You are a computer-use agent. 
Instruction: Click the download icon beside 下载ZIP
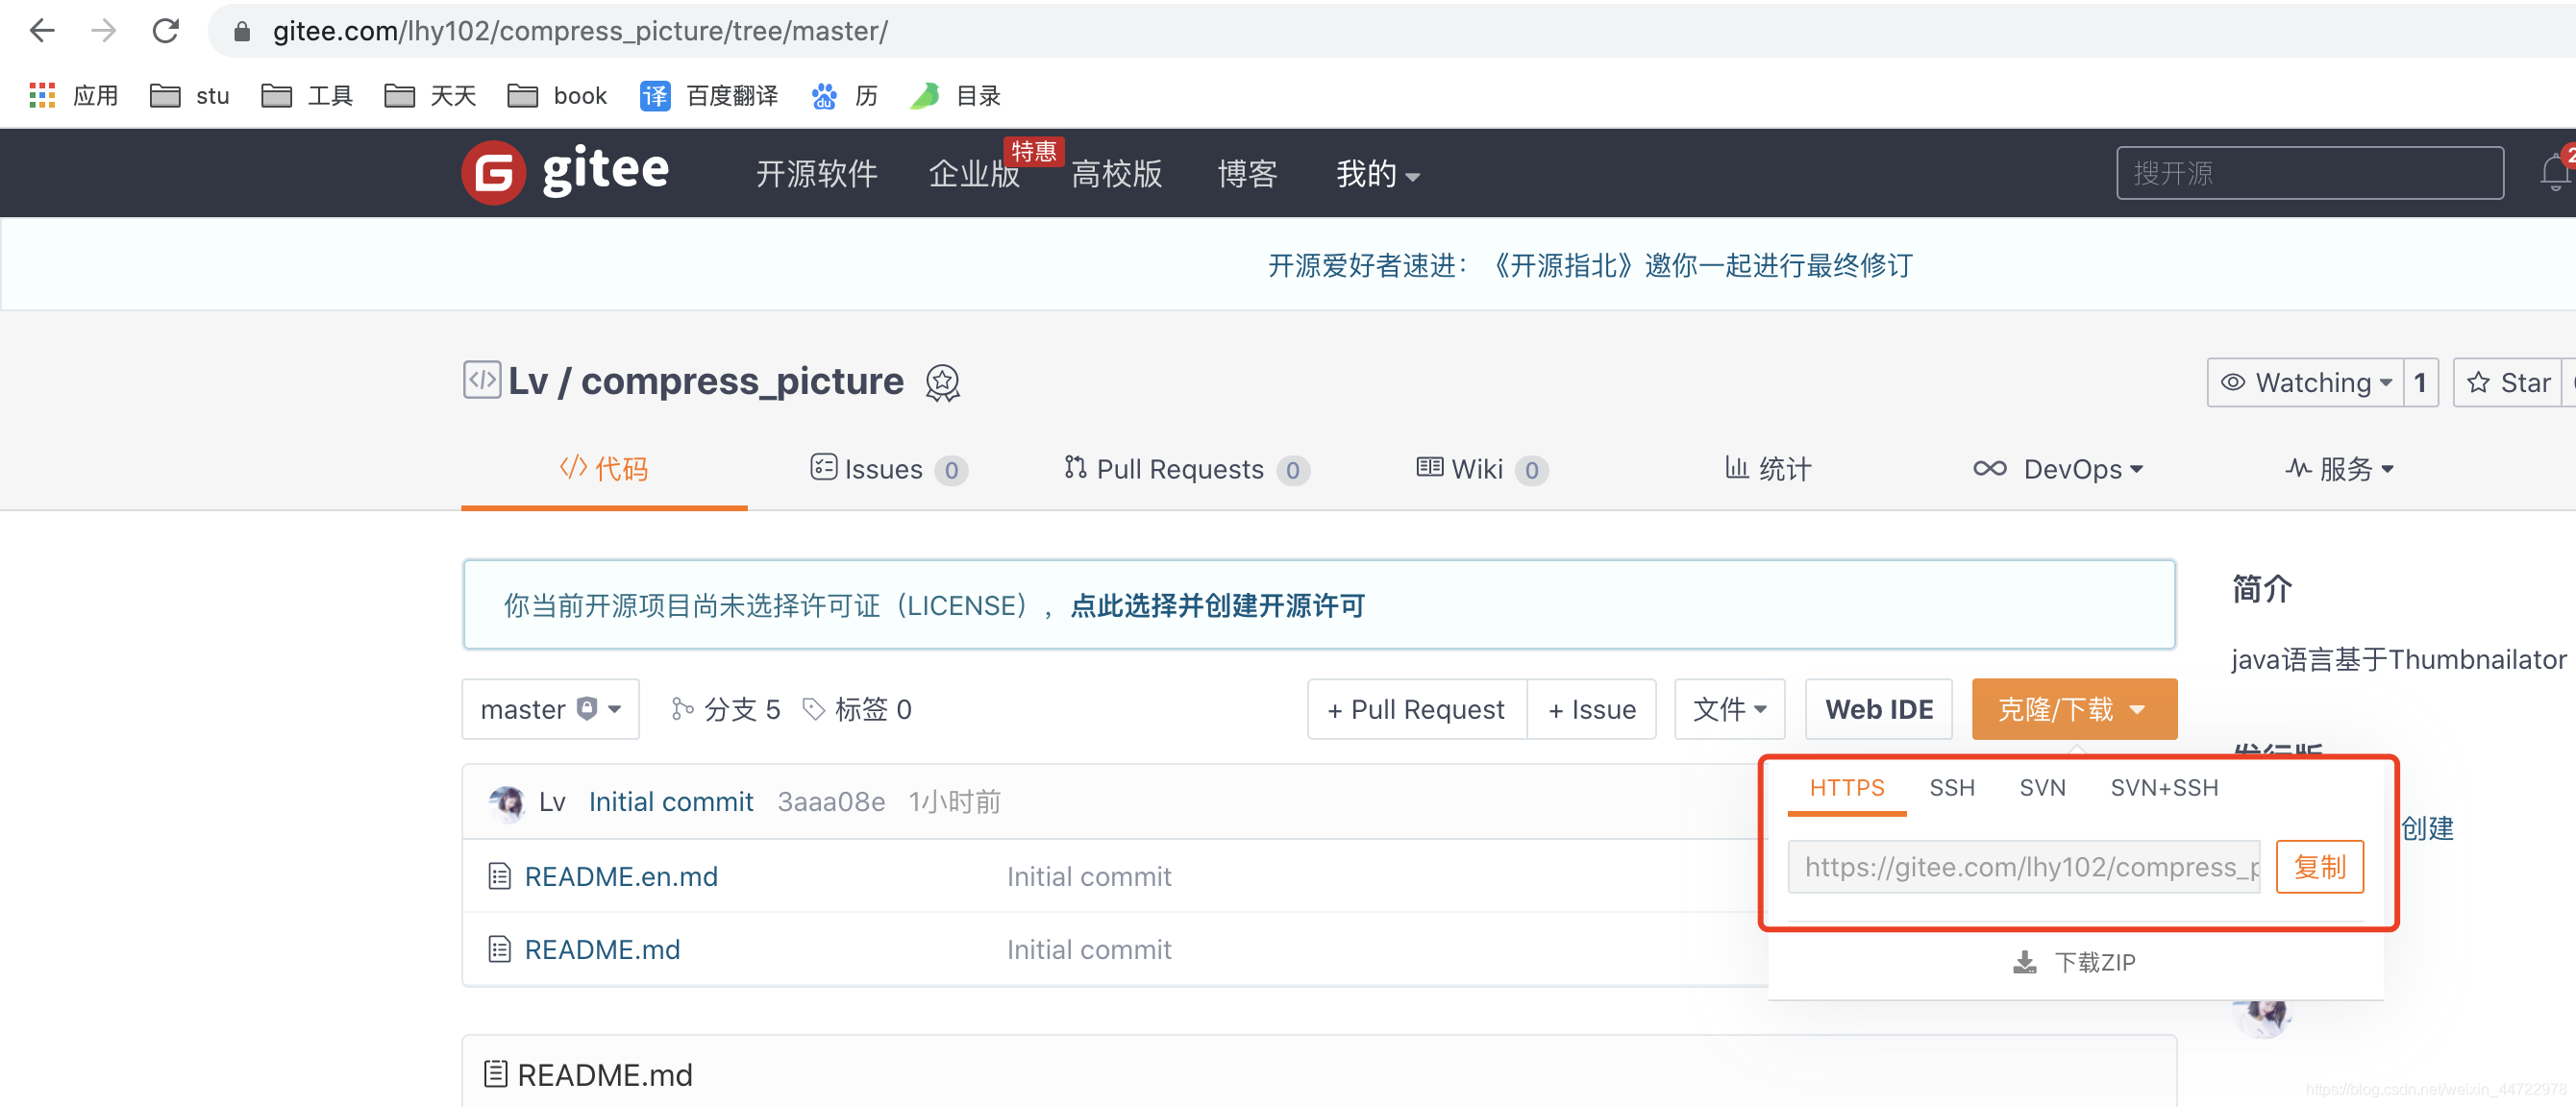click(2024, 961)
